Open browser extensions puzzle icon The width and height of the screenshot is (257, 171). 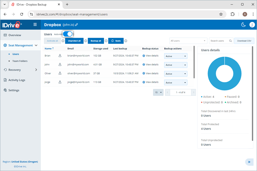click(x=232, y=14)
